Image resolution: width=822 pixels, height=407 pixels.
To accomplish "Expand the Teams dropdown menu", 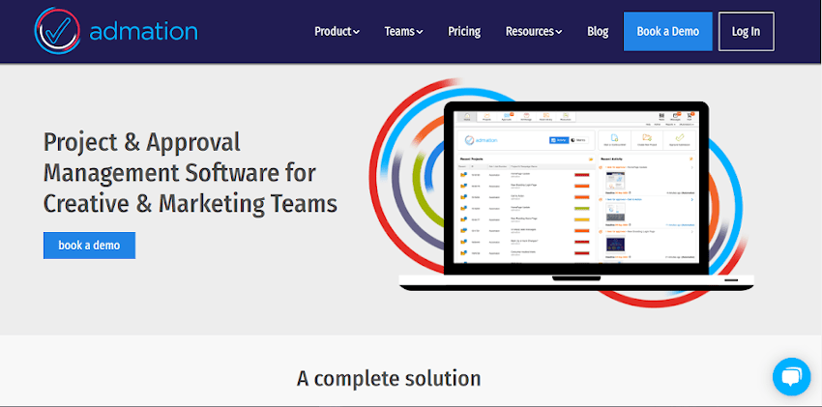I will (x=403, y=32).
